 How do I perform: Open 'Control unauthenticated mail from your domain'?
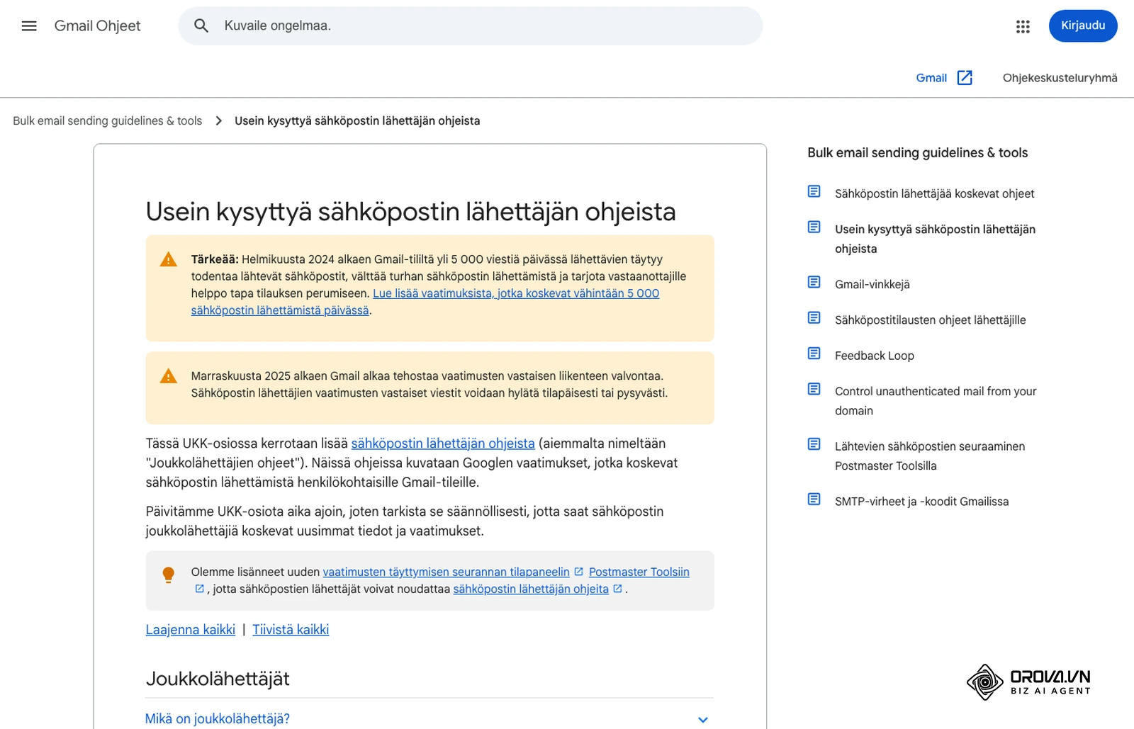click(936, 401)
